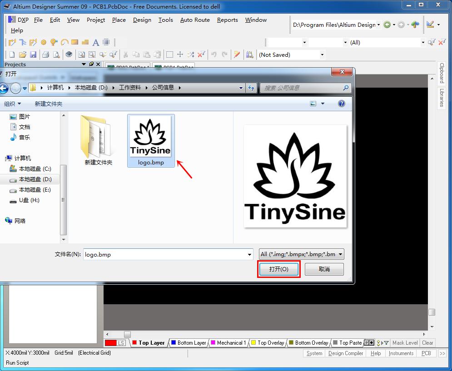Select the place fill rectangle tool icon

75,42
